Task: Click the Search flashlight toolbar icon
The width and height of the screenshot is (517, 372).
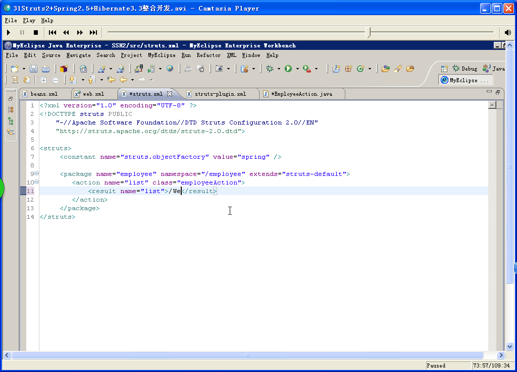Action: pos(398,69)
